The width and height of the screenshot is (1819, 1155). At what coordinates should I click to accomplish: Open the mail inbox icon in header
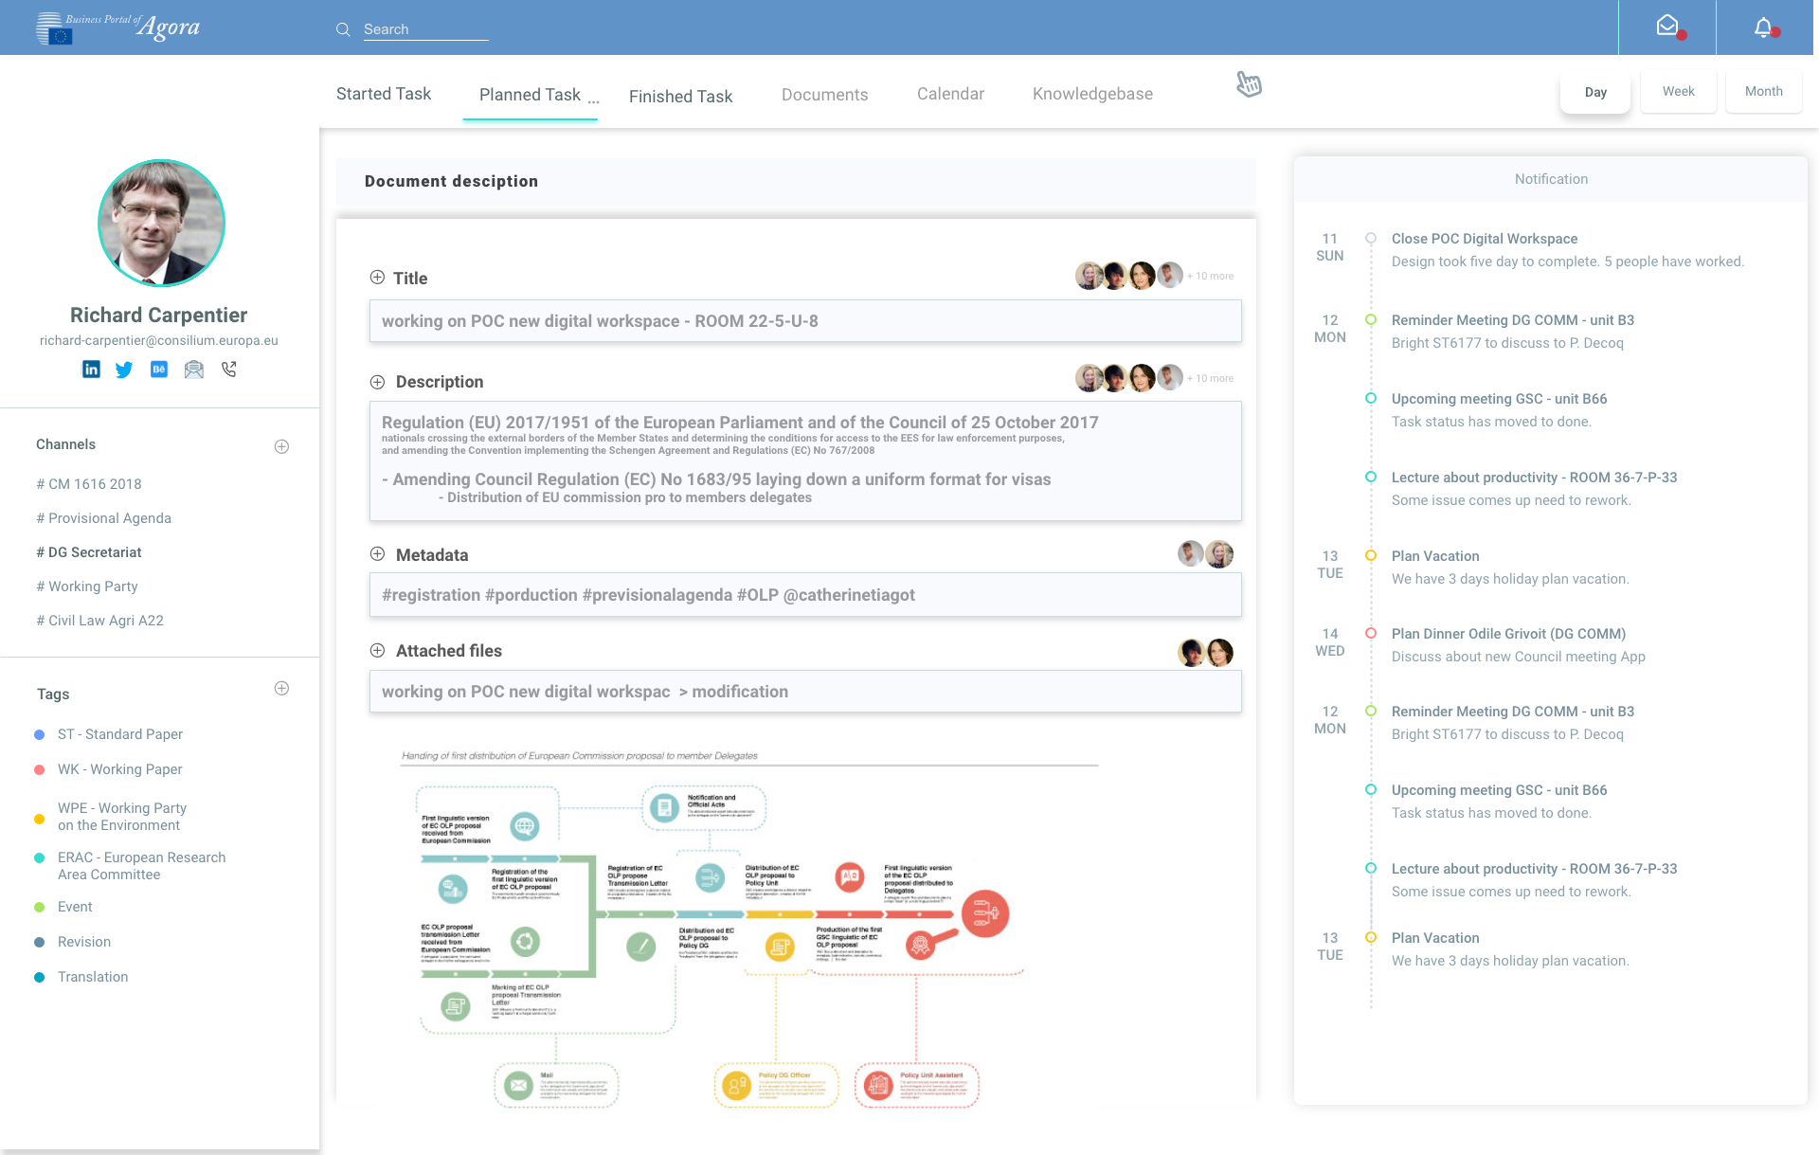pos(1667,27)
